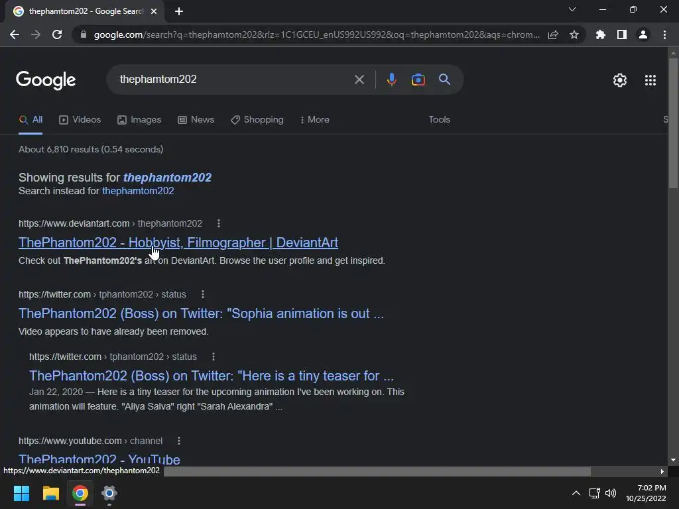Image resolution: width=679 pixels, height=509 pixels.
Task: Open ThePhantom202 DeviantArt result
Action: [x=178, y=243]
